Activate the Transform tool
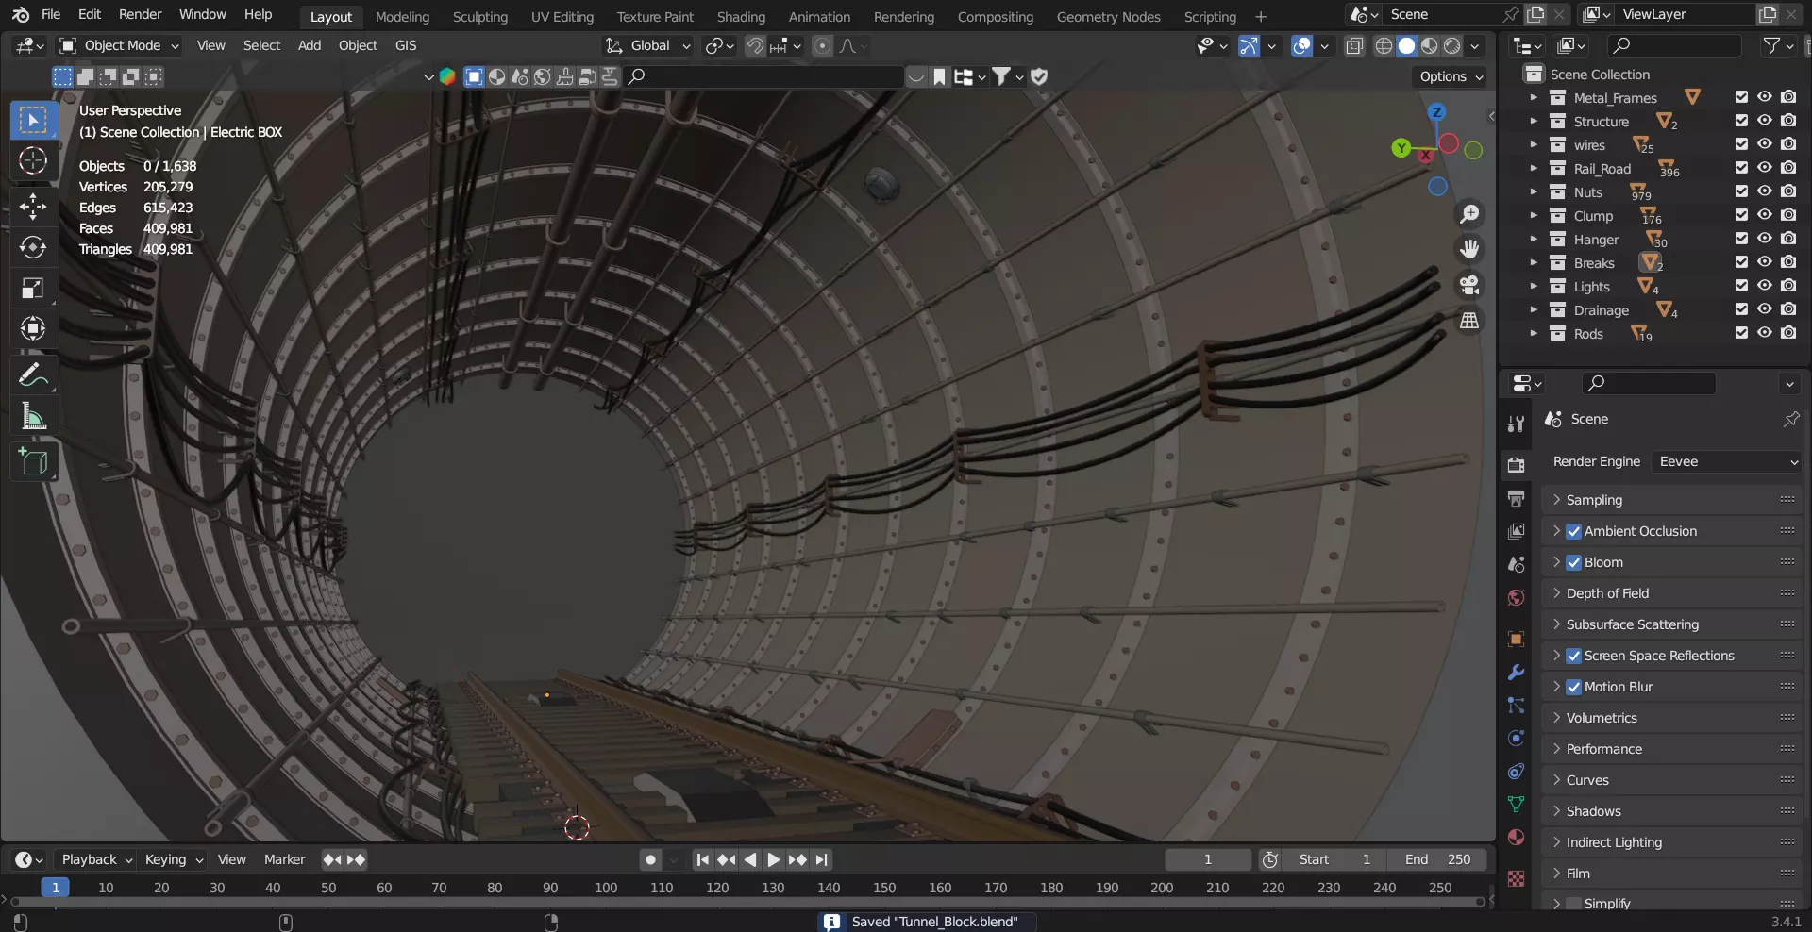Viewport: 1812px width, 932px height. 33,329
